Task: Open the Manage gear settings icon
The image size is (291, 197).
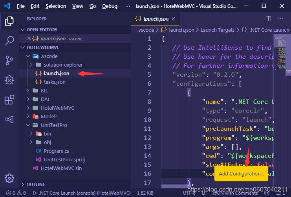Action: pyautogui.click(x=9, y=178)
